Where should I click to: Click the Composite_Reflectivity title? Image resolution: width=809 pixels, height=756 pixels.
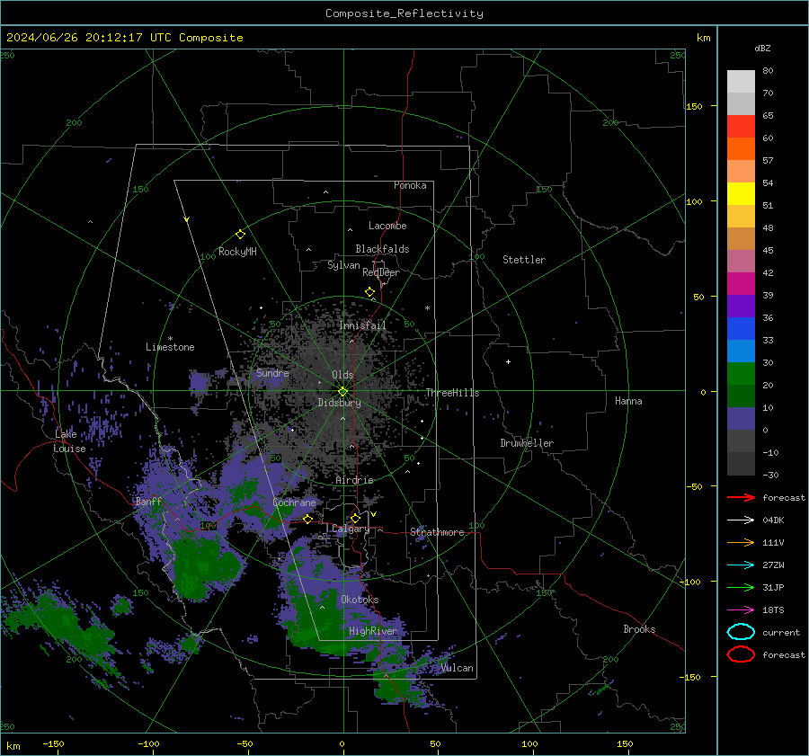pyautogui.click(x=404, y=13)
